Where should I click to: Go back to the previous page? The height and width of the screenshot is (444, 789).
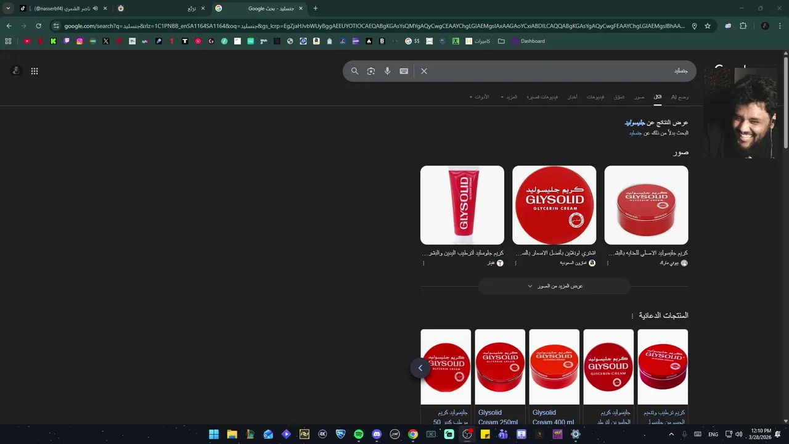pos(9,26)
